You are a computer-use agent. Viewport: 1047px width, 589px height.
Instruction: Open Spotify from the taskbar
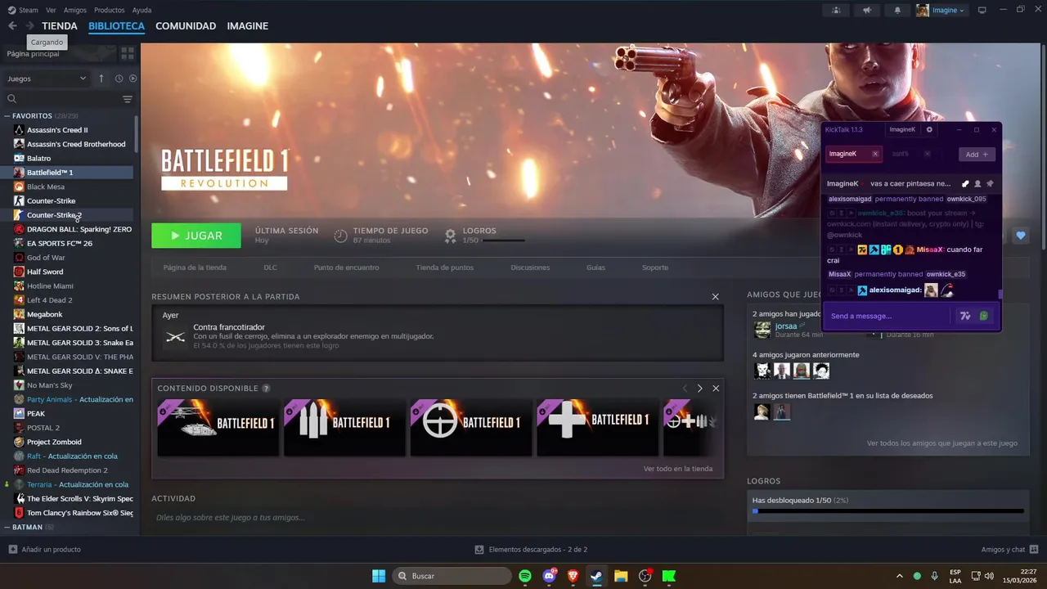point(525,576)
